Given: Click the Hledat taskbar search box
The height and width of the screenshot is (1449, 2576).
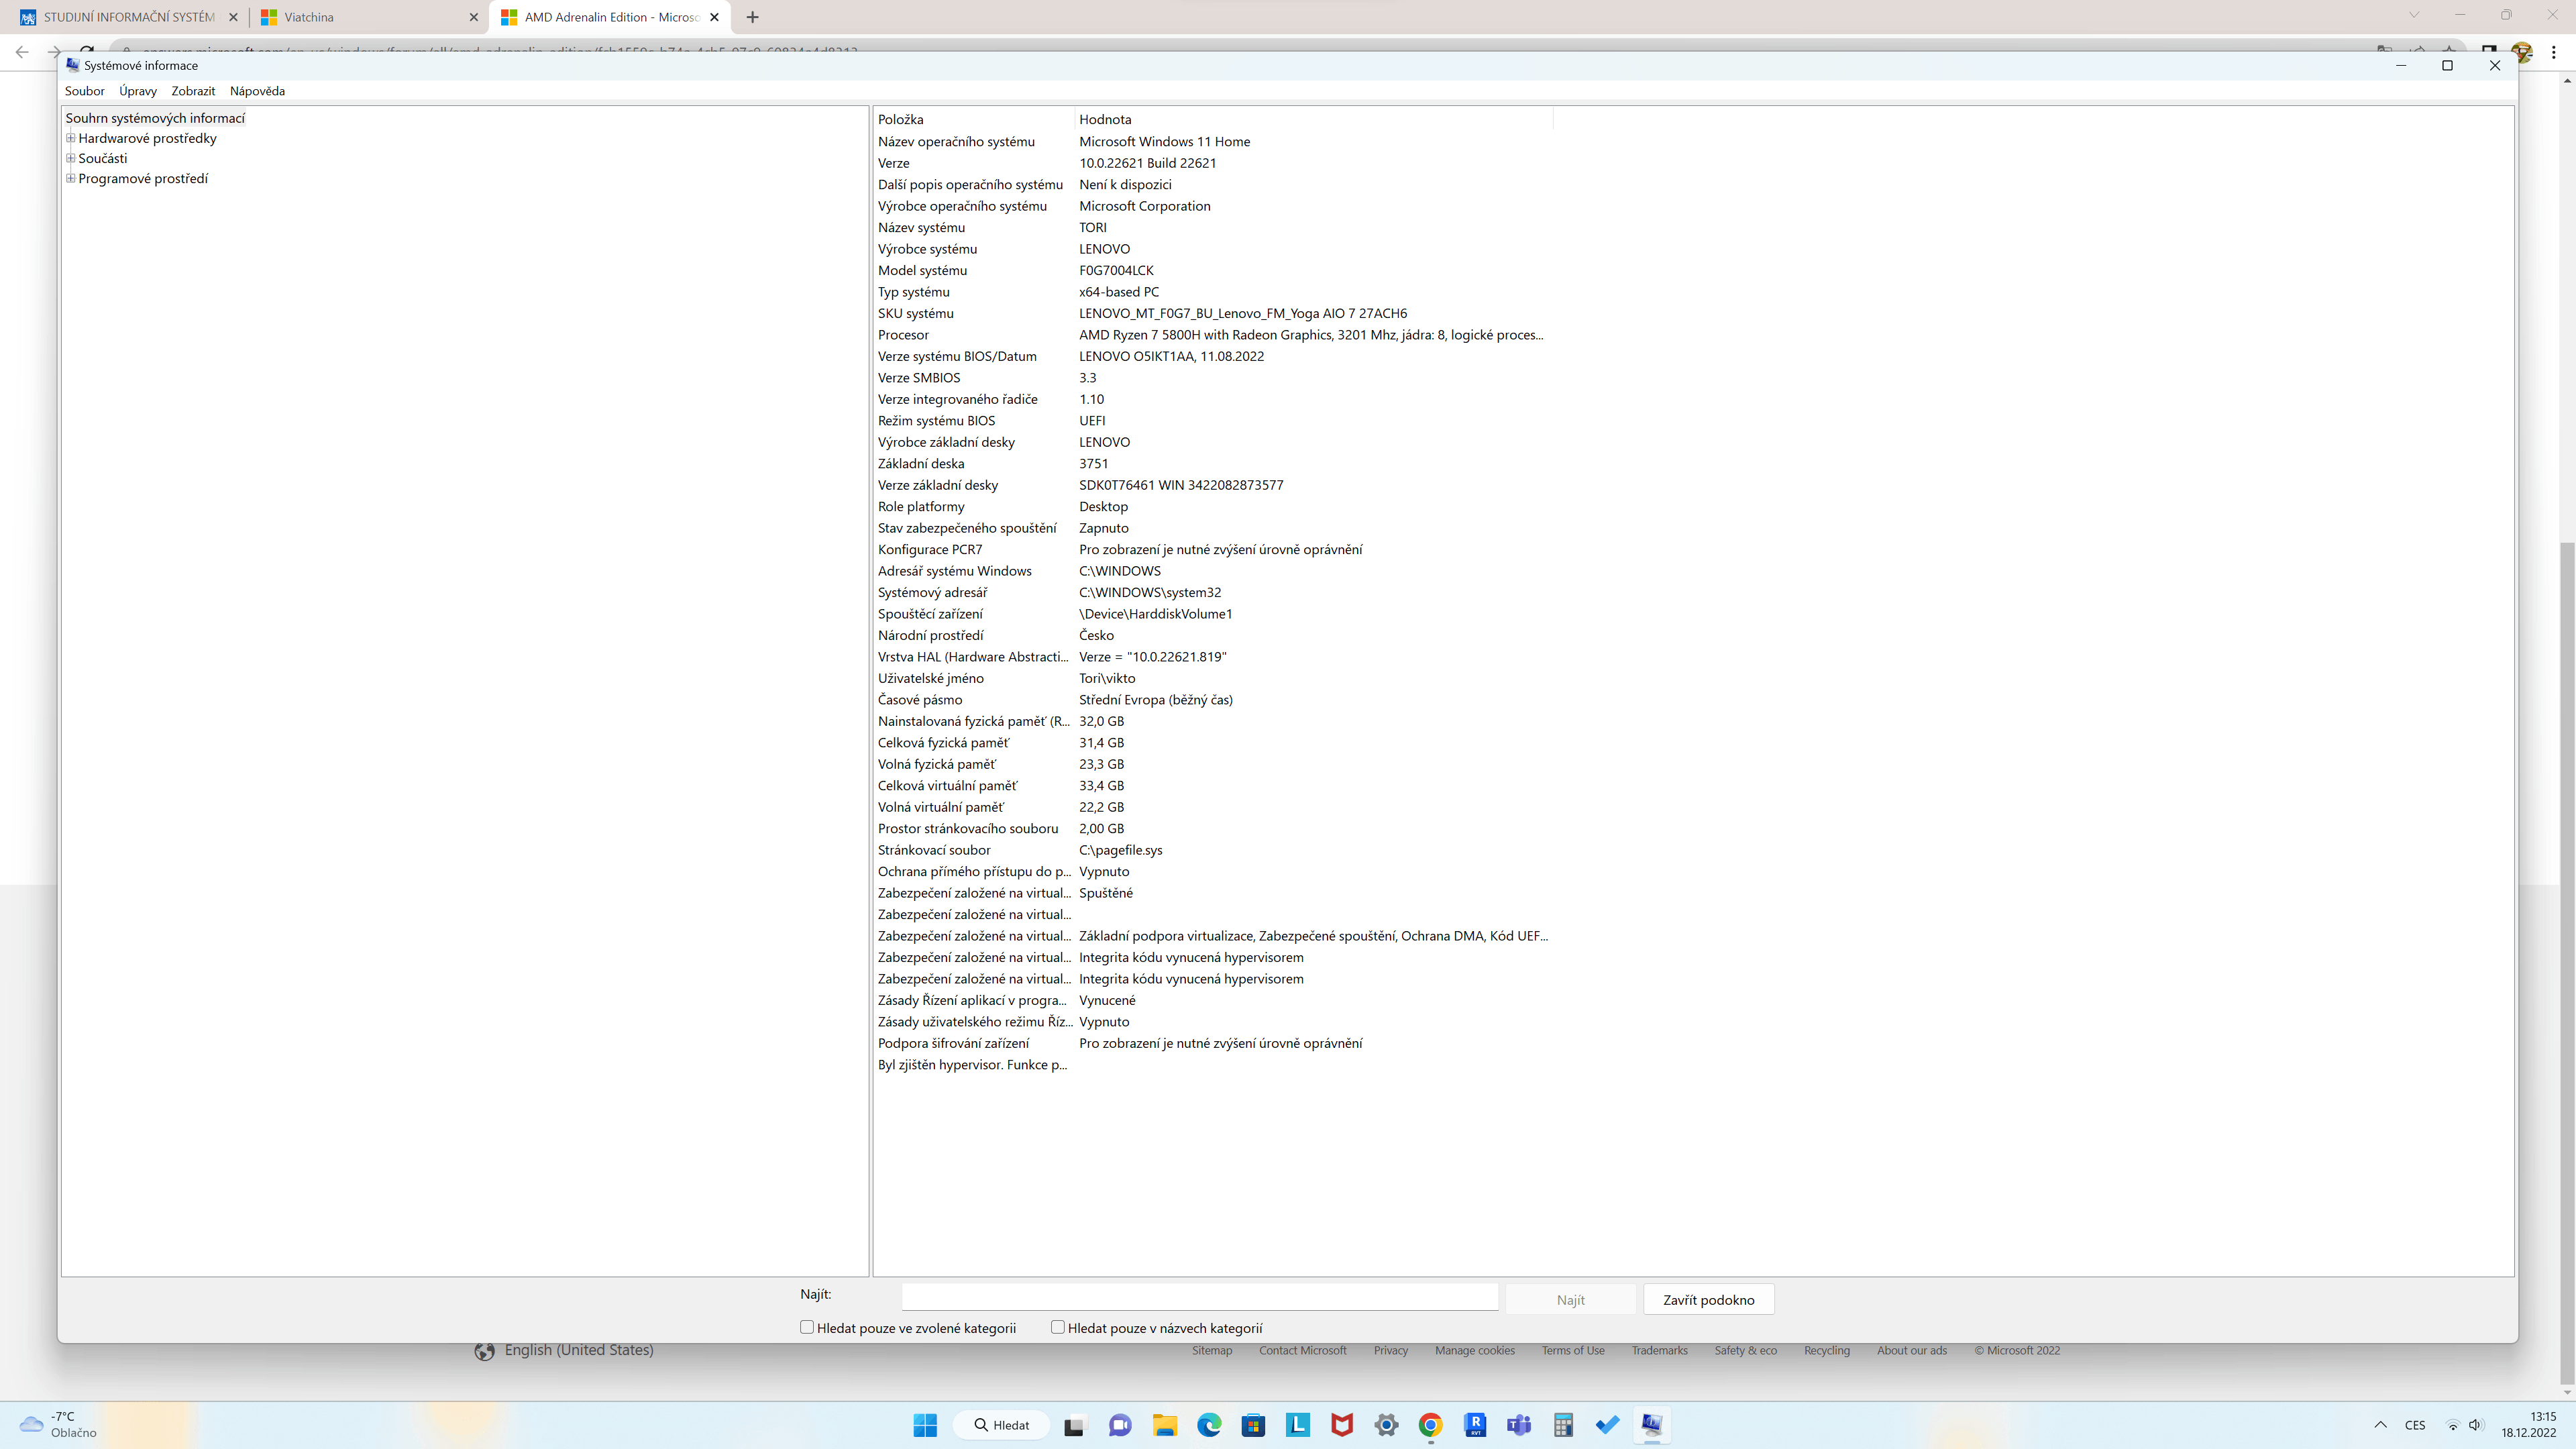Looking at the screenshot, I should (1002, 1425).
